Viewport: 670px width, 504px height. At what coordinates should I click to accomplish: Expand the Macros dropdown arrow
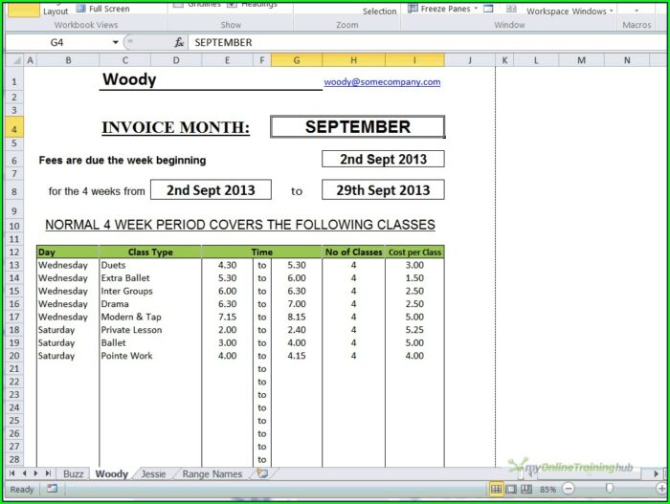(636, 11)
